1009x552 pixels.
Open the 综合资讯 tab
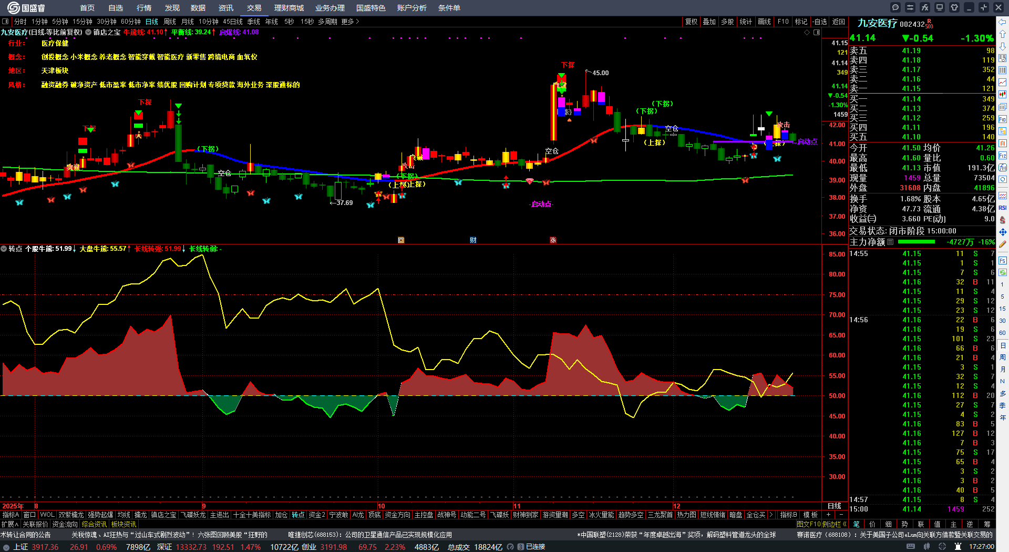click(94, 524)
